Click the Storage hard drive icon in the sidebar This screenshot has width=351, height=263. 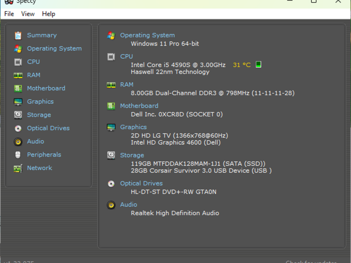pyautogui.click(x=18, y=115)
